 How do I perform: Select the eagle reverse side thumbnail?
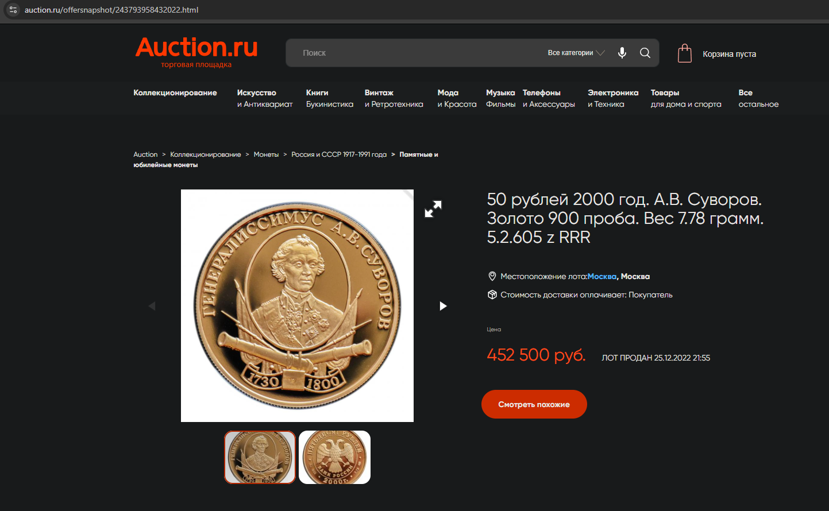(334, 457)
